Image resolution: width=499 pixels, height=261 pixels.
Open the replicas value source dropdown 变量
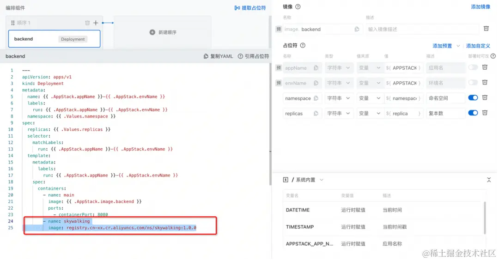[370, 113]
